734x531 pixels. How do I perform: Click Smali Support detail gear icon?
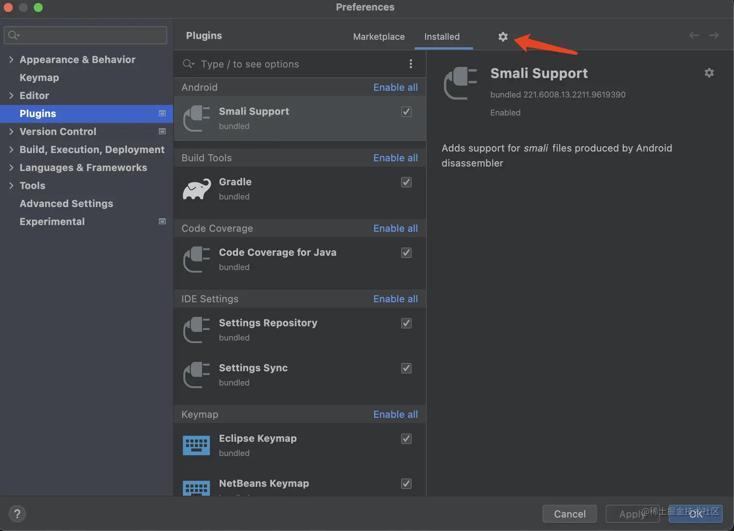coord(709,73)
